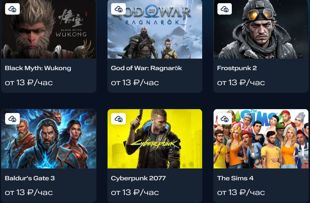
Task: Click the Black Myth: Wukong title
Action: pyautogui.click(x=38, y=68)
